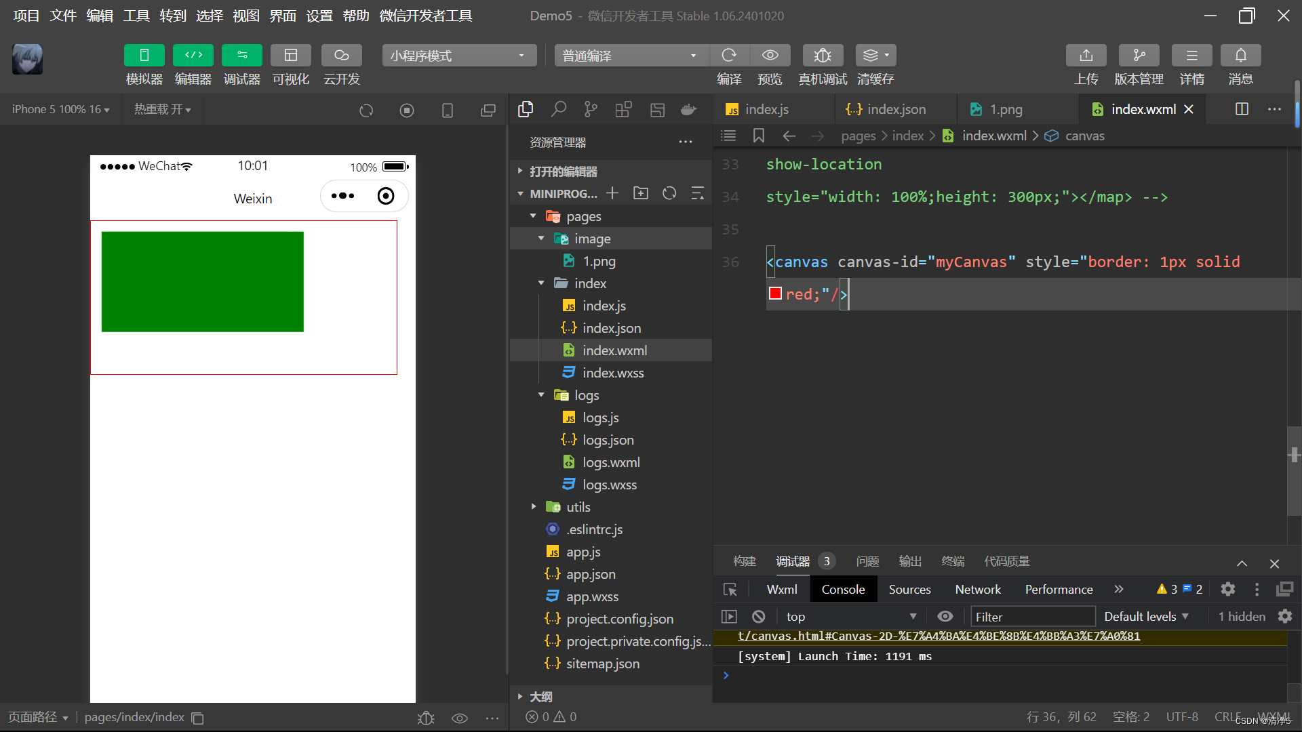
Task: Toggle the debugger panel button
Action: (x=241, y=56)
